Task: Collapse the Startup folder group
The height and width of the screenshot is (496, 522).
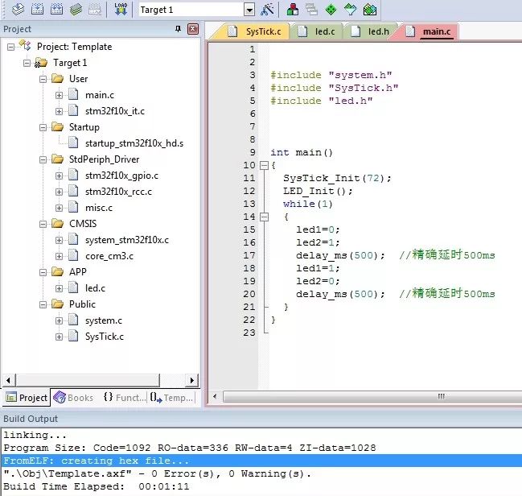Action: tap(43, 127)
